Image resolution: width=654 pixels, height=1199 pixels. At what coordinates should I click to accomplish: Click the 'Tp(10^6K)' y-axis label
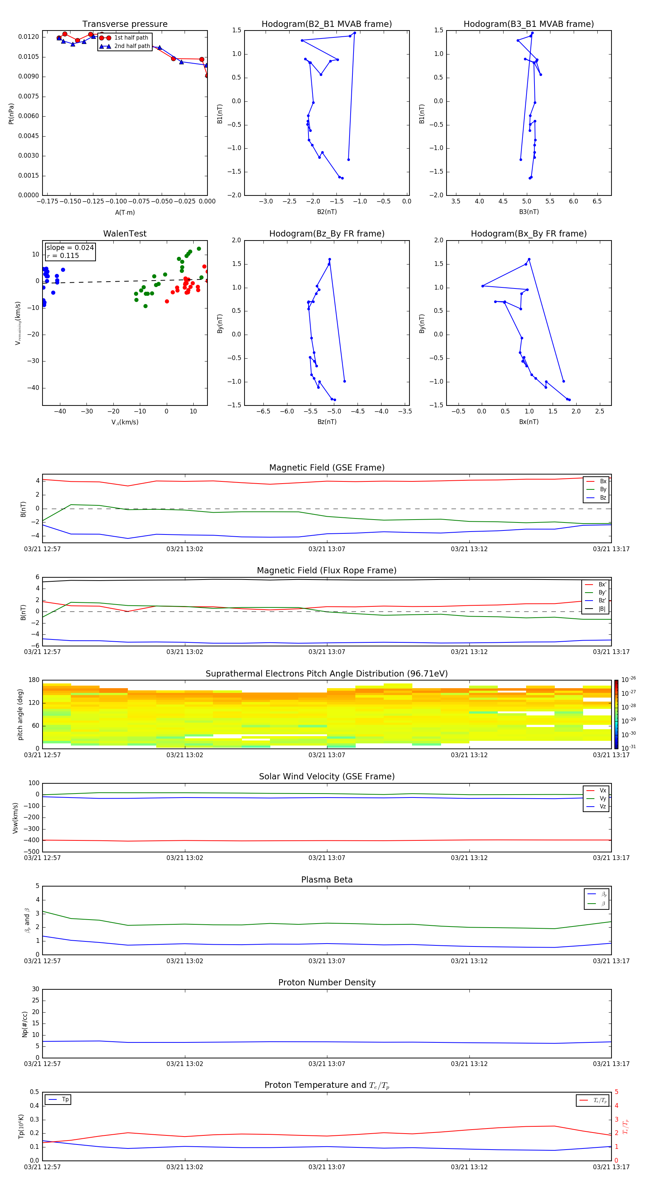pyautogui.click(x=21, y=1126)
